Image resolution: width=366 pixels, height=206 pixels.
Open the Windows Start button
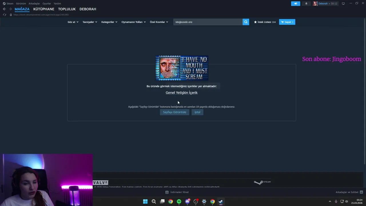145,201
